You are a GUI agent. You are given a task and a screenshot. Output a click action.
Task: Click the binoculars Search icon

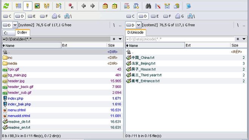click(x=148, y=6)
